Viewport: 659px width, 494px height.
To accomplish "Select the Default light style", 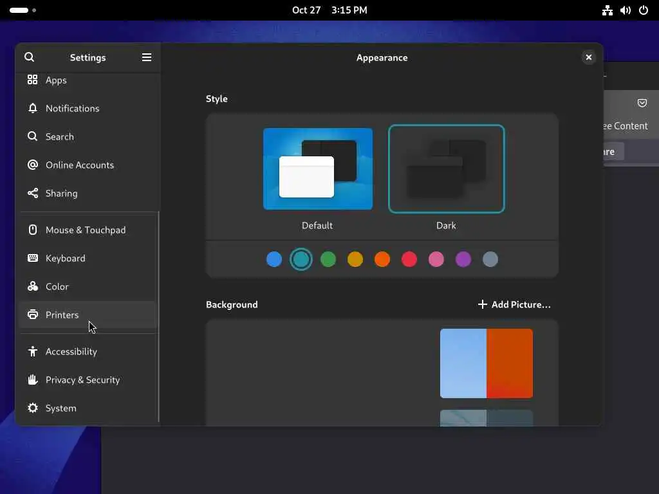I will 318,169.
